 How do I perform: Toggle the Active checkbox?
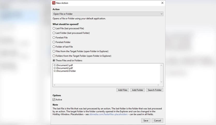(x=54, y=99)
